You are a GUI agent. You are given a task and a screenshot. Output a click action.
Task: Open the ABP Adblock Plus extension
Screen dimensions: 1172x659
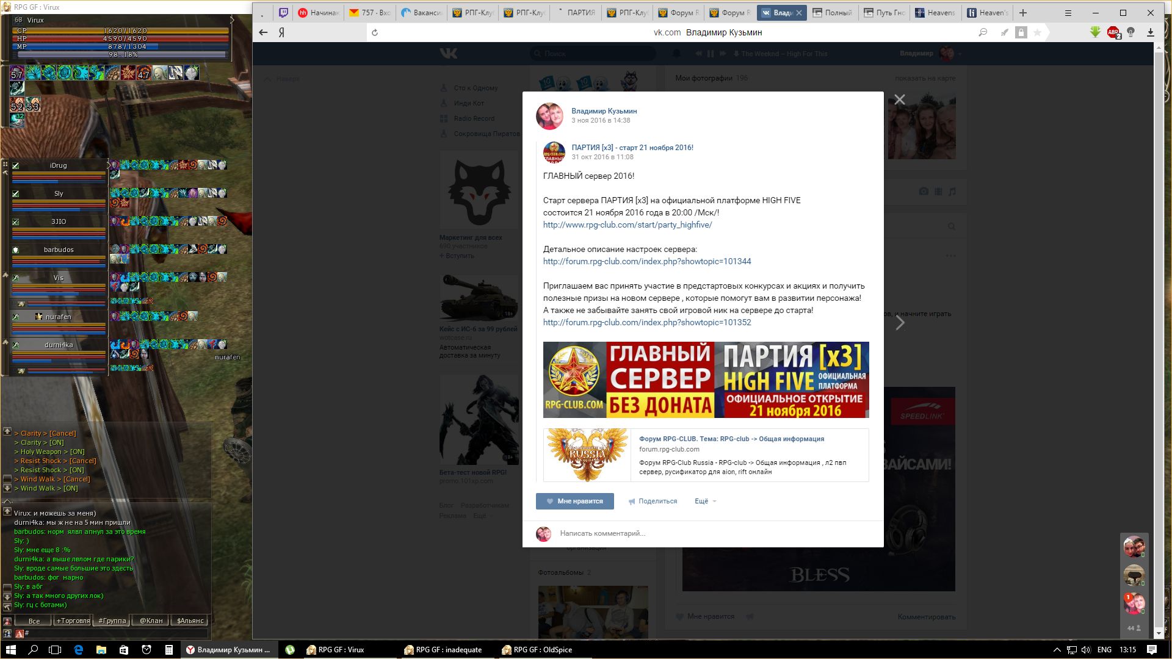coord(1113,32)
